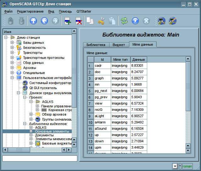Click the delete item toolbar icon
The image size is (201, 171).
pos(78,21)
